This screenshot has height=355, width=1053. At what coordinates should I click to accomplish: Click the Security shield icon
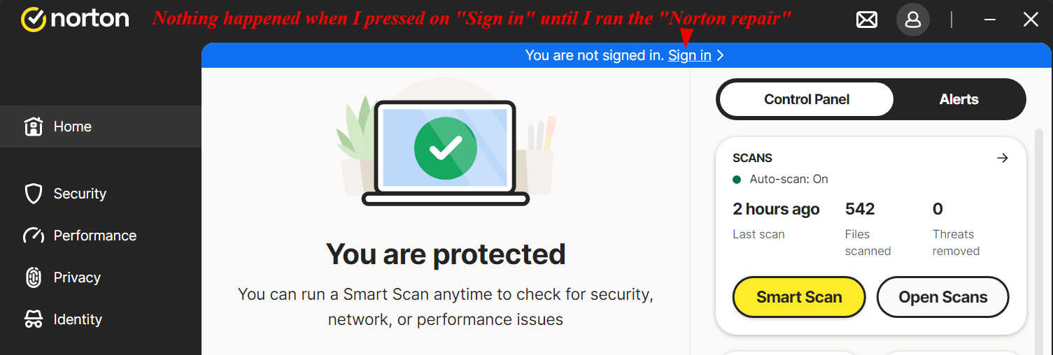[x=33, y=194]
